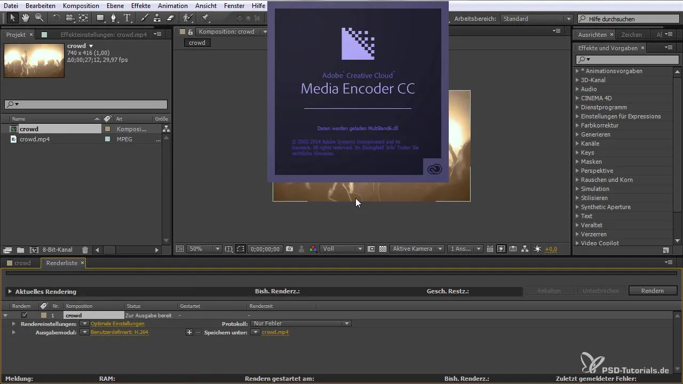Select the Pan Behind anchor point tool
683x384 pixels.
[x=83, y=18]
